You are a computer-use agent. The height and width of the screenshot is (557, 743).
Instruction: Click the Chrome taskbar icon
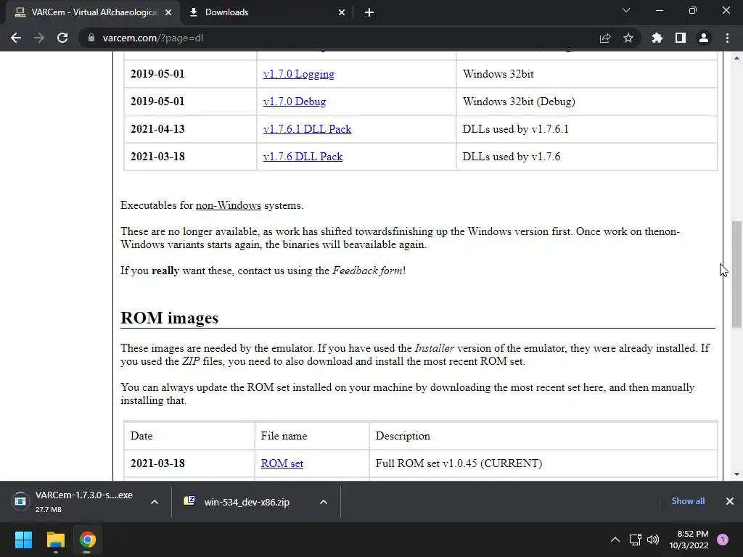(x=87, y=540)
